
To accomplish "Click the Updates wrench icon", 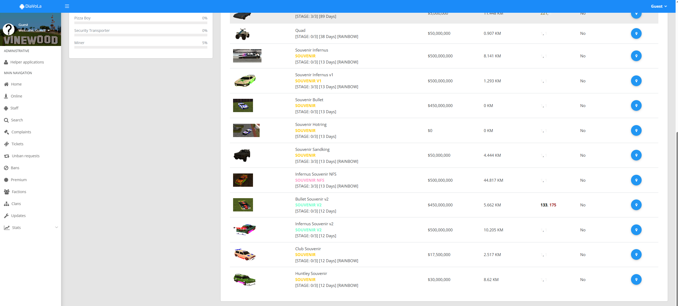I will 6,216.
